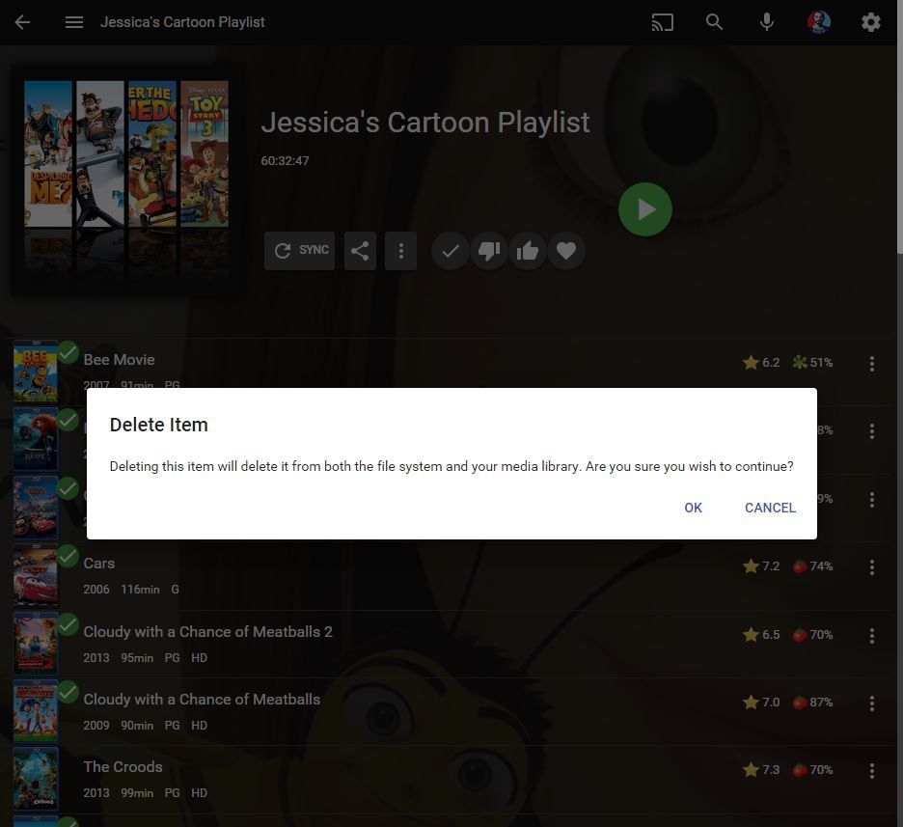Image resolution: width=903 pixels, height=827 pixels.
Task: Click the SYNC button
Action: pos(300,251)
